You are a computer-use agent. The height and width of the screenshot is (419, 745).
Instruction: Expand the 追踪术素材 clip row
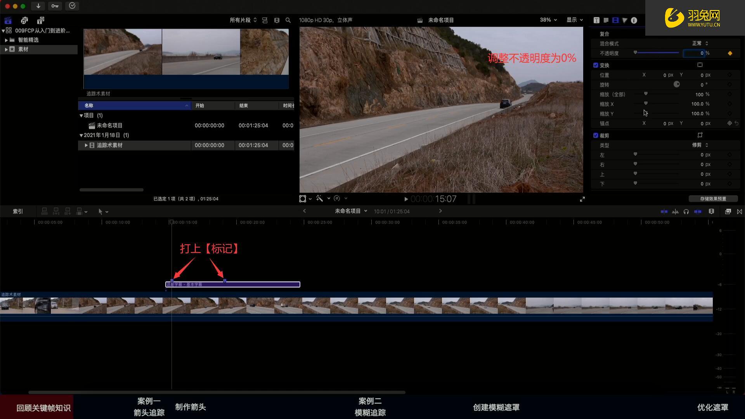coord(86,145)
